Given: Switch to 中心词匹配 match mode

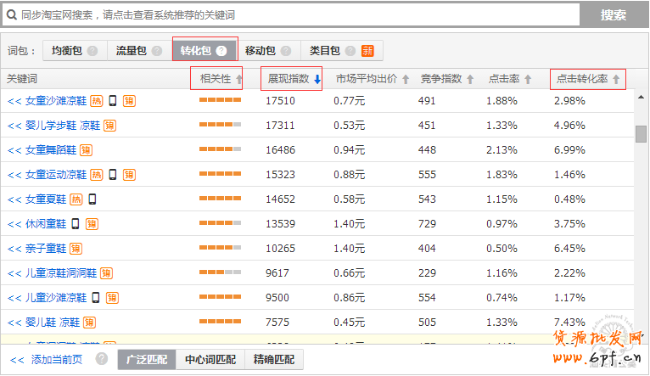Looking at the screenshot, I should tap(210, 360).
